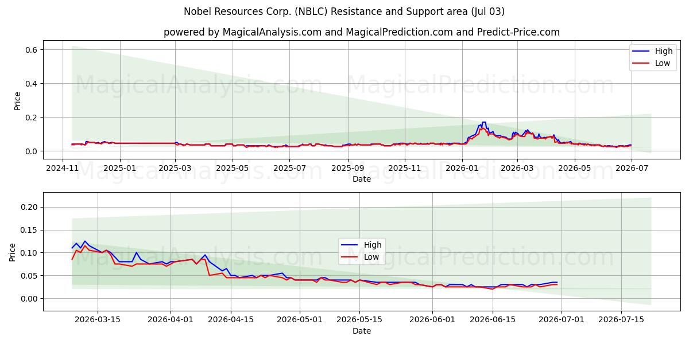Click the '2026-06-15' tick label
The height and width of the screenshot is (344, 689).
pyautogui.click(x=493, y=320)
